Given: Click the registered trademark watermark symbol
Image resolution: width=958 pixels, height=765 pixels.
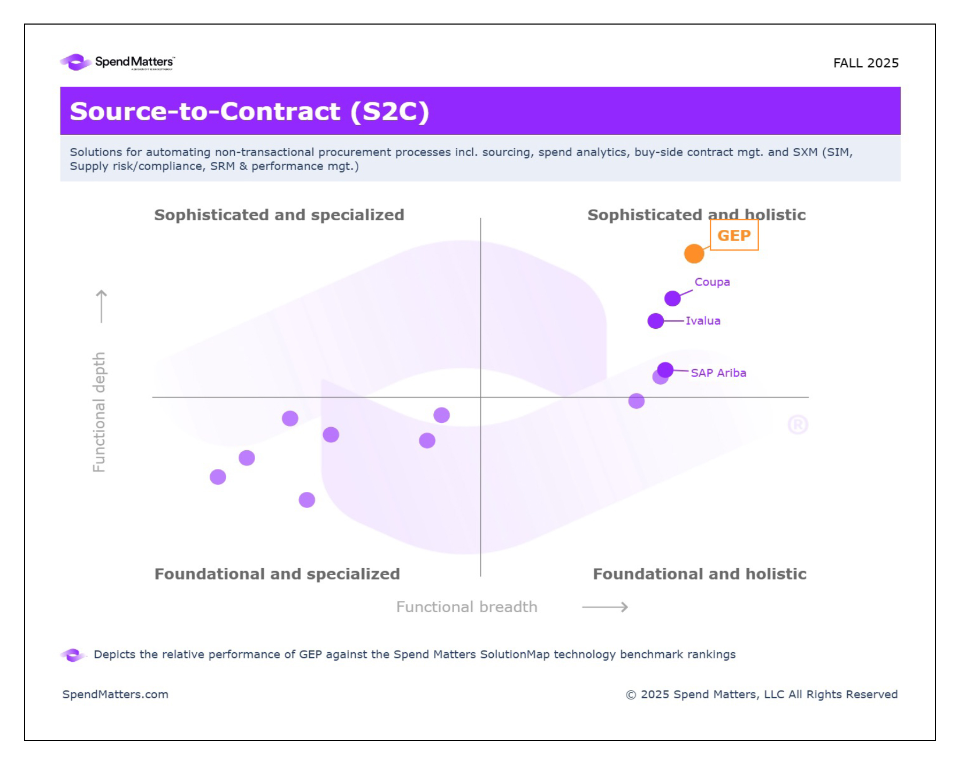Looking at the screenshot, I should pos(798,425).
